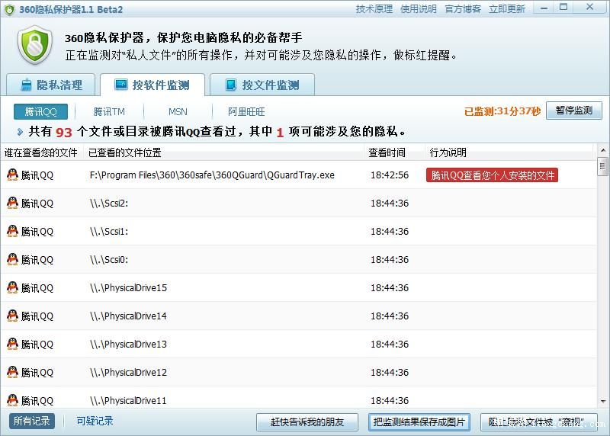Click 赶快告诉我的朋友 button

[307, 422]
